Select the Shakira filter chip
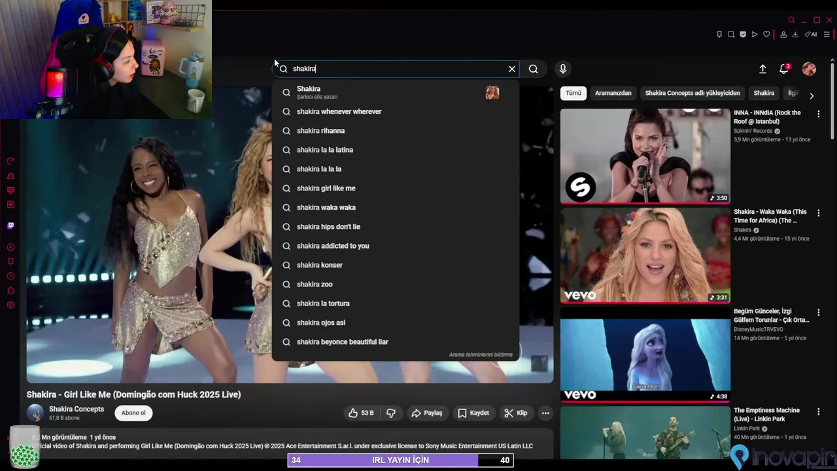Screen dimensions: 837x471 point(764,93)
